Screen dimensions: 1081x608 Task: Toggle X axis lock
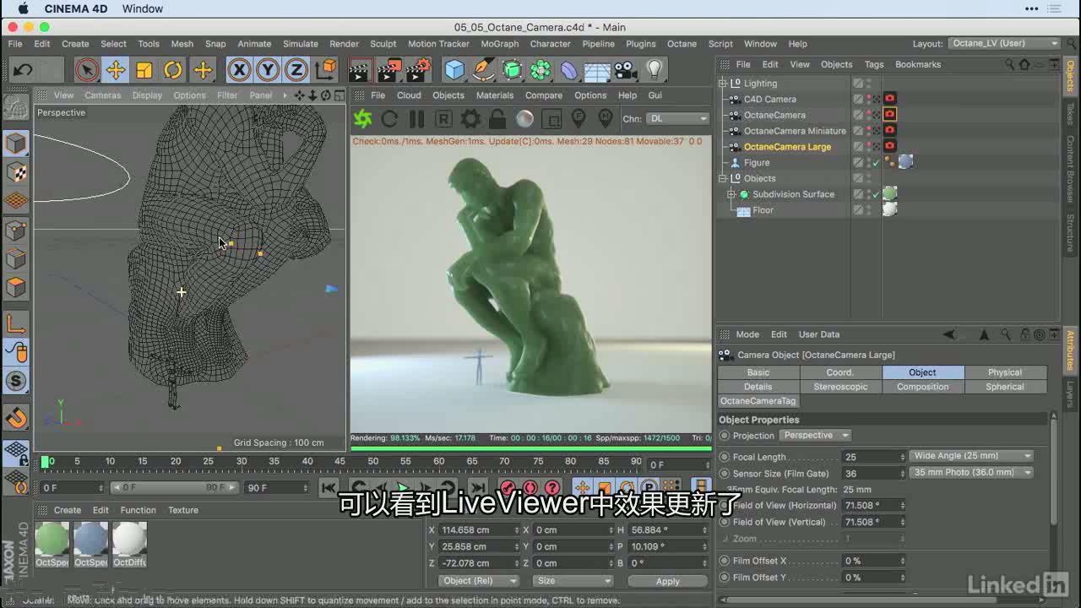[x=239, y=69]
